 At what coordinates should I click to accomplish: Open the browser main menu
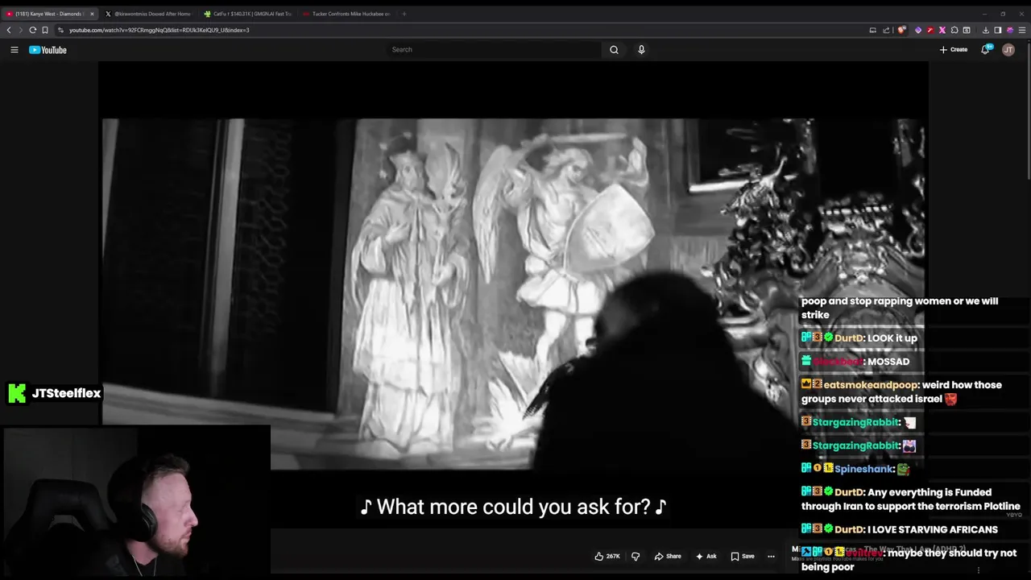[x=1023, y=30]
